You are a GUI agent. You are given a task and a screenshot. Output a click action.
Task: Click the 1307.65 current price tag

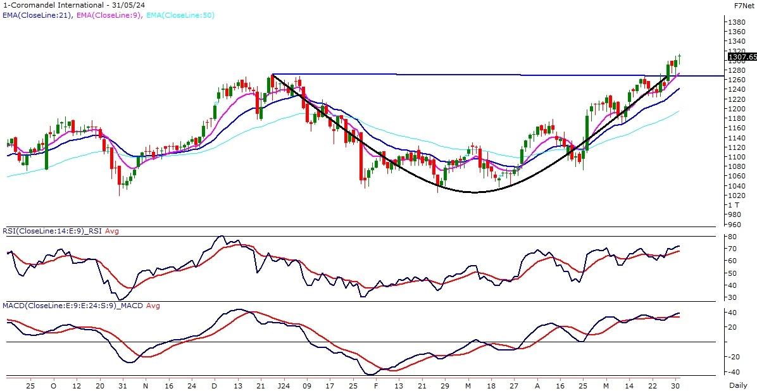tap(742, 57)
